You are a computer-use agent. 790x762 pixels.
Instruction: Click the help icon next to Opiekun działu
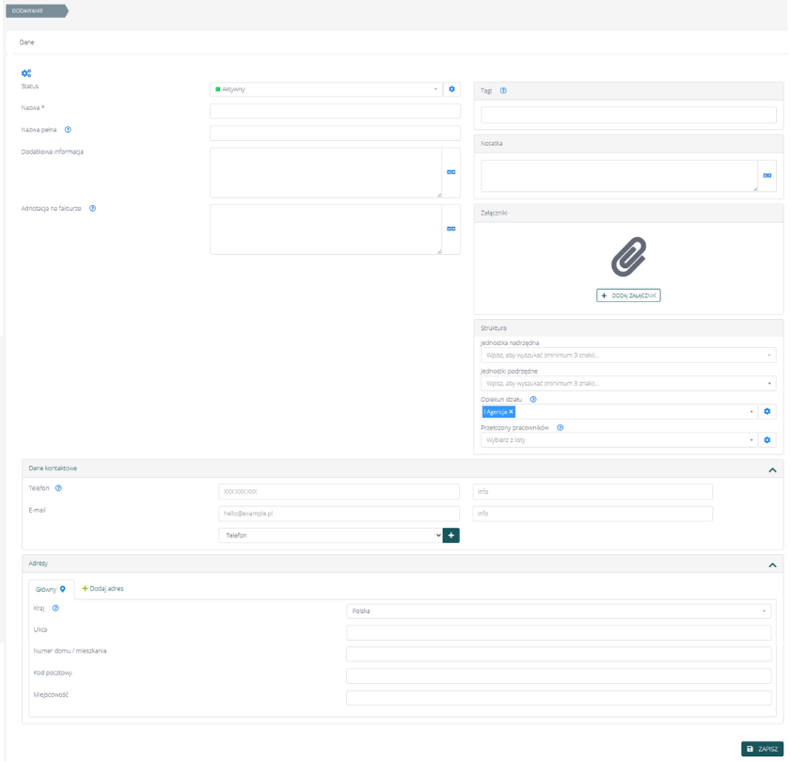pos(533,399)
